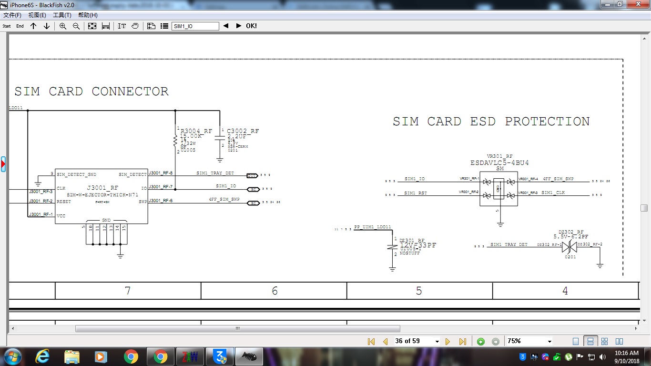Click the 4FF_SIM_SWP net label by connector

click(x=224, y=199)
